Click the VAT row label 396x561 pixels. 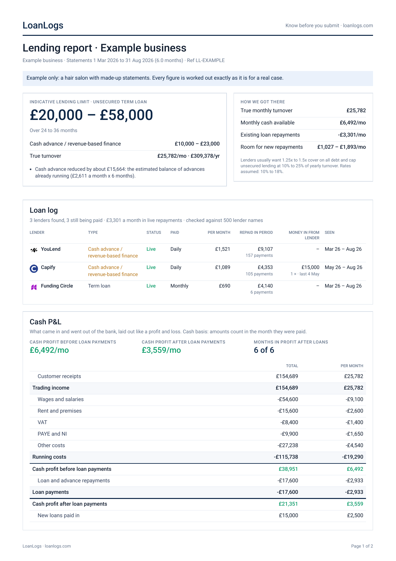coord(42,423)
